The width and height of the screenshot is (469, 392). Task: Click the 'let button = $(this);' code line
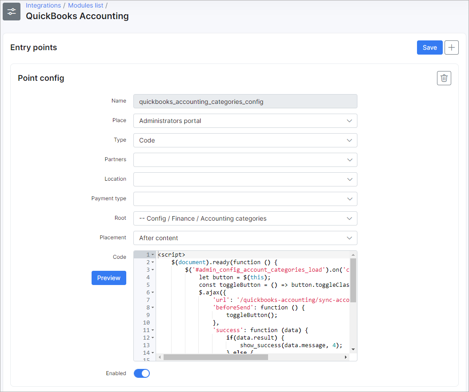click(235, 277)
